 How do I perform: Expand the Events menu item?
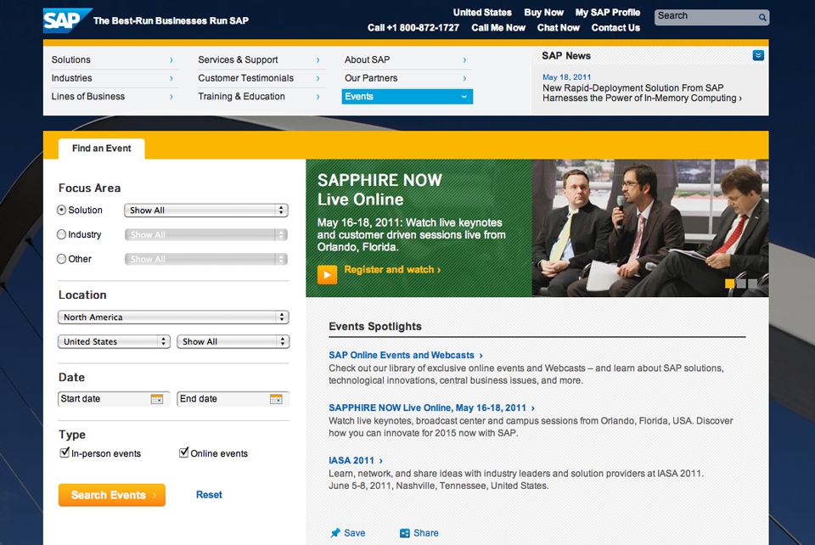[407, 97]
